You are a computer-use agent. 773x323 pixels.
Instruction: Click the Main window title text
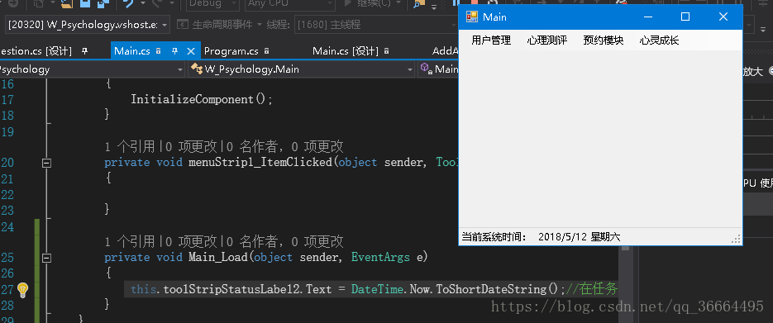tap(494, 17)
